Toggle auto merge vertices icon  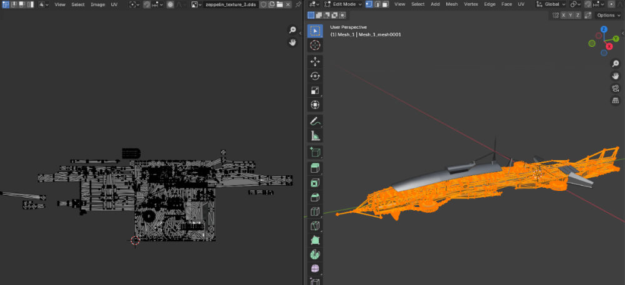click(x=588, y=15)
